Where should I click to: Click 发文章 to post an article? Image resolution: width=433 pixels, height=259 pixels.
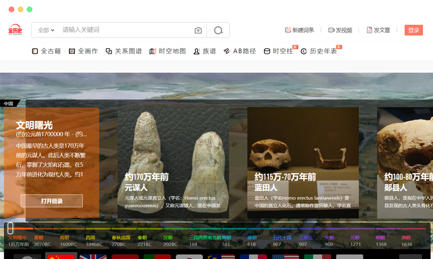[x=378, y=30]
